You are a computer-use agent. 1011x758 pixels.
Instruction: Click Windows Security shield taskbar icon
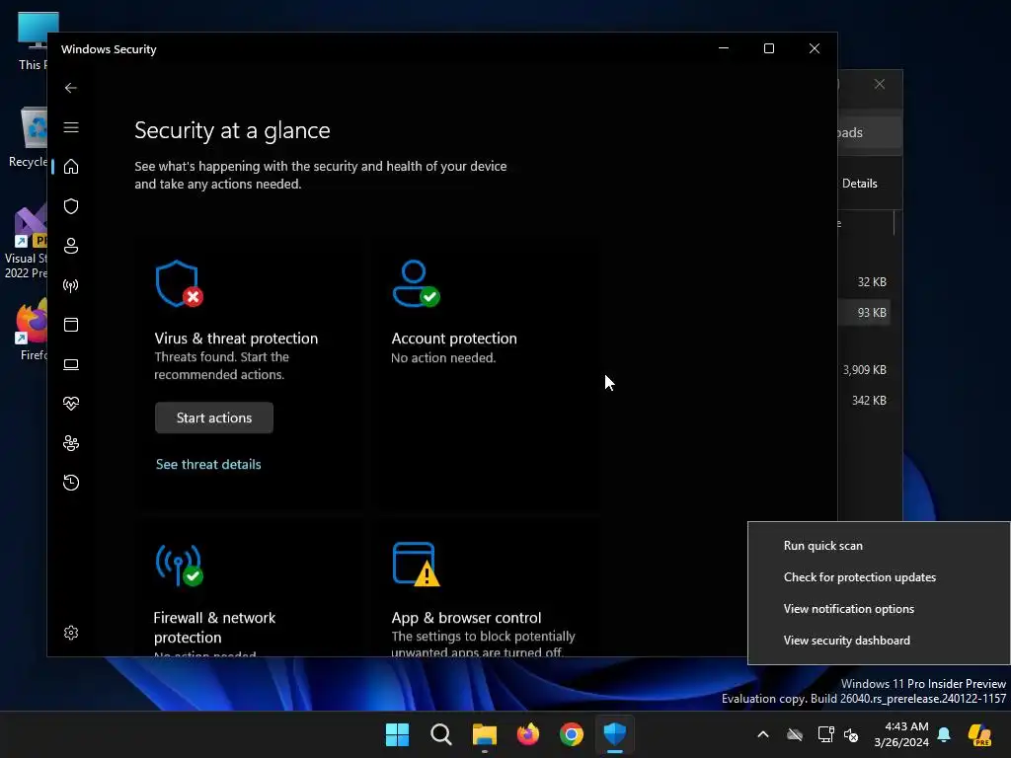(614, 734)
